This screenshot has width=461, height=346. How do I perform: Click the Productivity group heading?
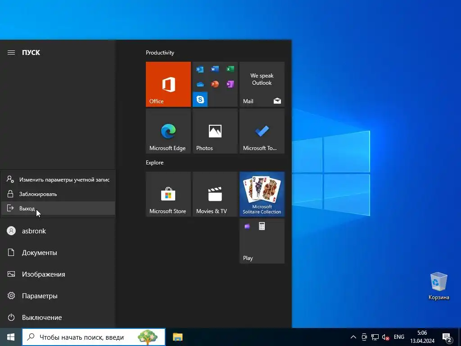pyautogui.click(x=160, y=53)
